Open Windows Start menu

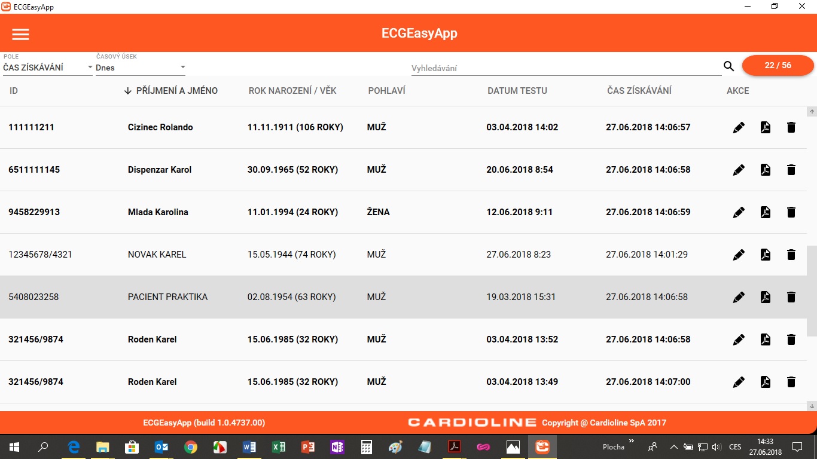[14, 447]
